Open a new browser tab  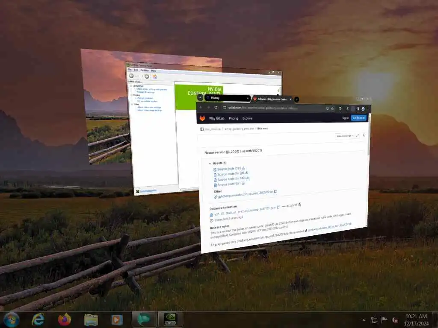pyautogui.click(x=297, y=99)
